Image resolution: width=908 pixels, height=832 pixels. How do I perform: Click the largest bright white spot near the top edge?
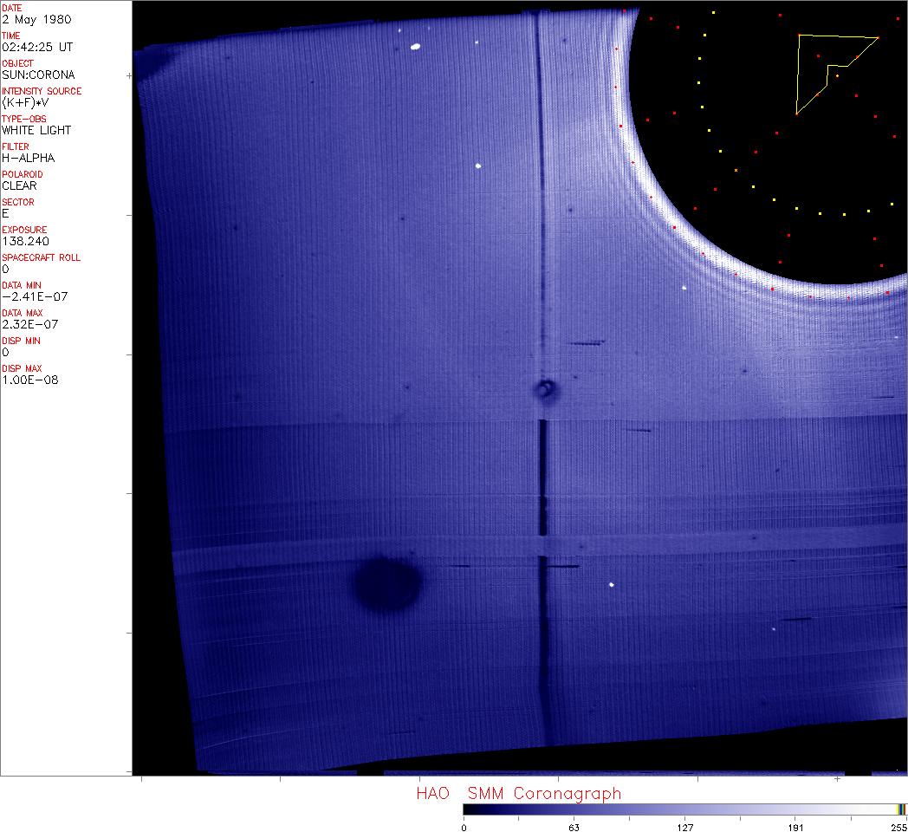click(415, 46)
